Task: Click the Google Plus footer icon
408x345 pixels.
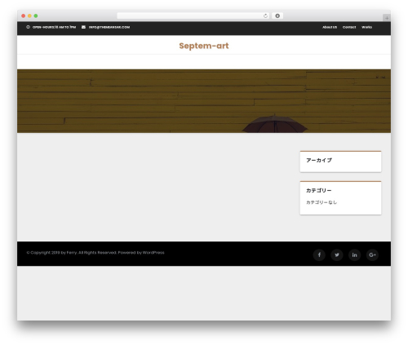Action: (x=372, y=254)
